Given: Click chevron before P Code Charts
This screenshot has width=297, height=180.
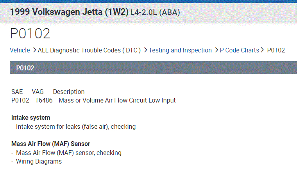Looking at the screenshot, I should [216, 50].
